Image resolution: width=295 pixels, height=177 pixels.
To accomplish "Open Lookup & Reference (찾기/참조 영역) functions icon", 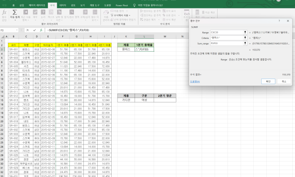I will click(72, 12).
